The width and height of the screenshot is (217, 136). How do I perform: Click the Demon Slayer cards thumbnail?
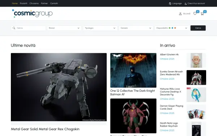[196, 112]
